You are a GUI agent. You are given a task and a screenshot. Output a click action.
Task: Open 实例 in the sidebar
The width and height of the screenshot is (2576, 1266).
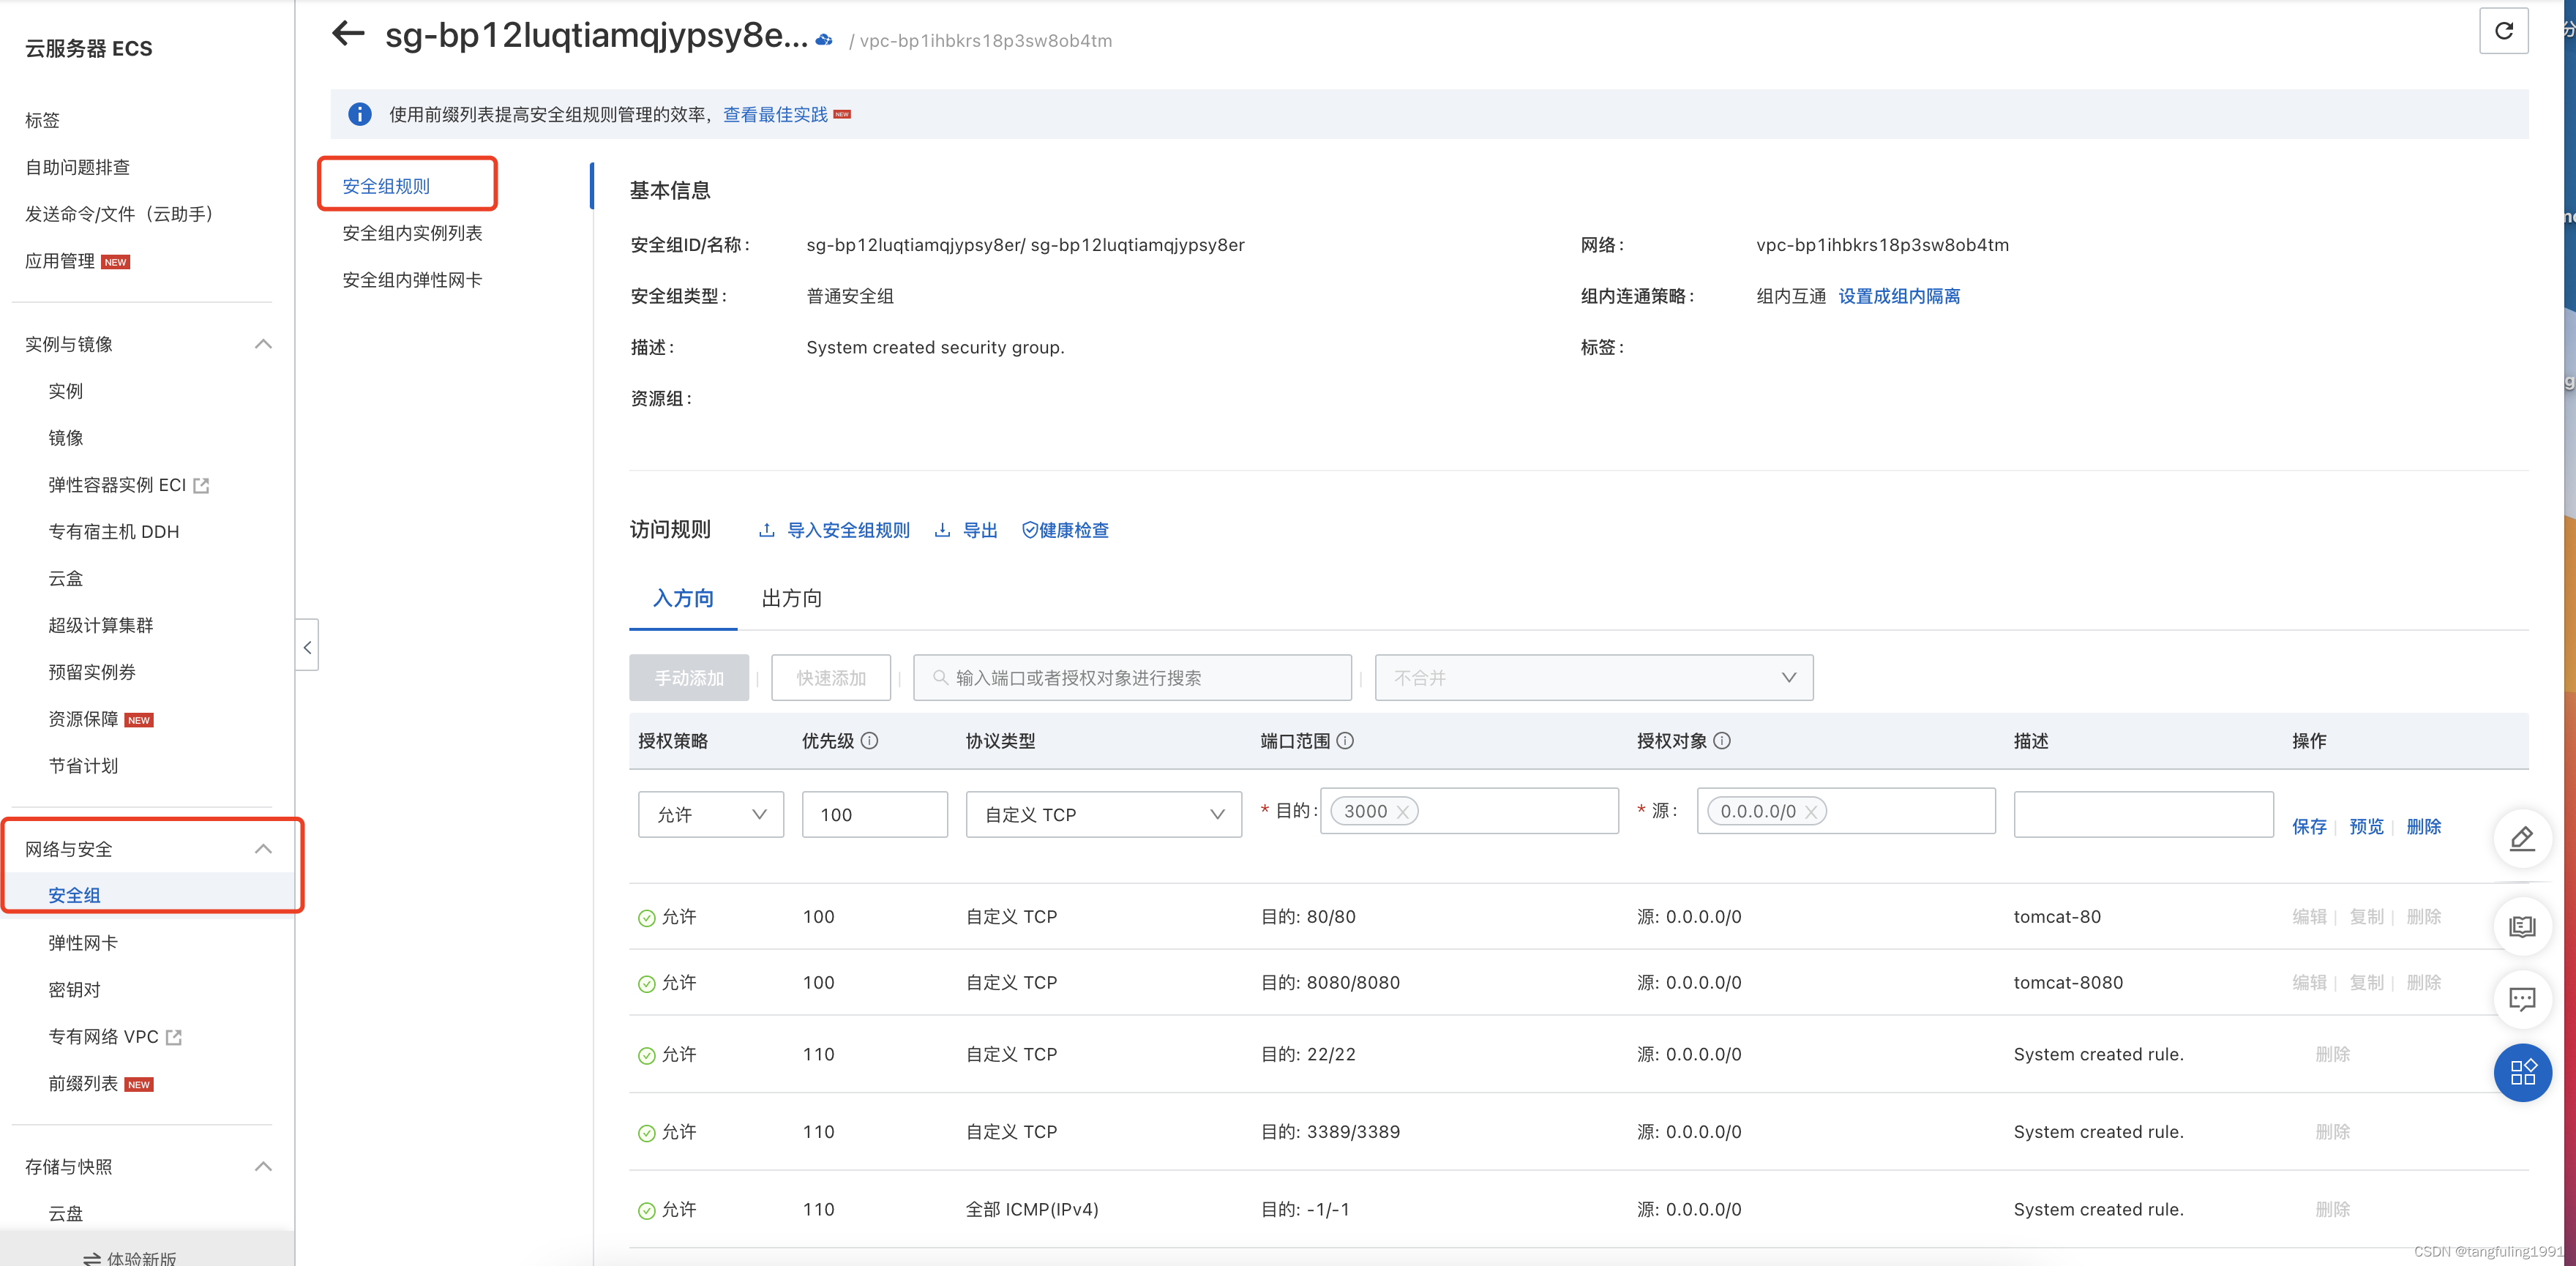tap(66, 391)
